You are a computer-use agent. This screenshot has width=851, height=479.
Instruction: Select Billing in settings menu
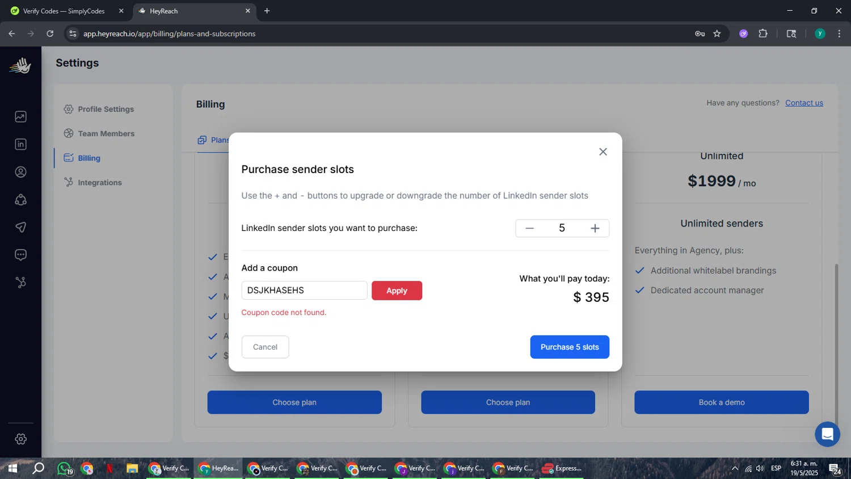click(82, 158)
